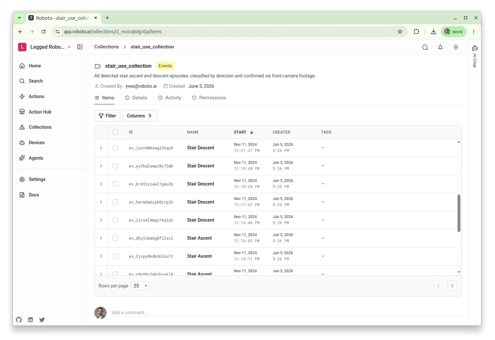
Task: Open the browser tab search dropdown
Action: pyautogui.click(x=19, y=18)
